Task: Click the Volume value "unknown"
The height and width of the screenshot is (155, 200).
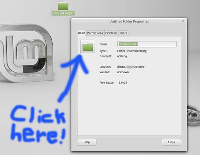Action: click(x=123, y=72)
